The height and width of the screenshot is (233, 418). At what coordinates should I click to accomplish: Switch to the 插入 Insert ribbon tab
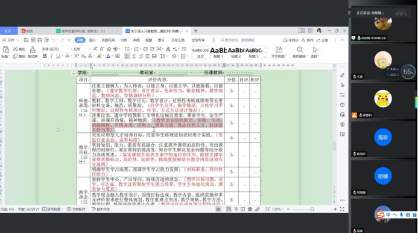(92, 40)
